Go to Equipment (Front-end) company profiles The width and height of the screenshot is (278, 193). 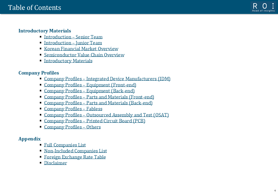tap(90, 85)
